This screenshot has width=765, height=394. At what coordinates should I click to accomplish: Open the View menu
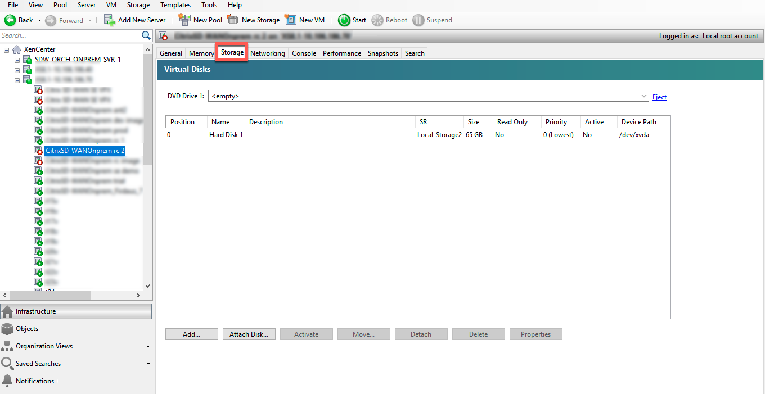point(35,5)
